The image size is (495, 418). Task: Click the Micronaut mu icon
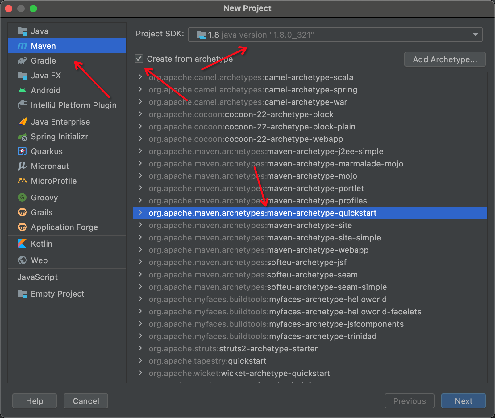click(x=22, y=166)
